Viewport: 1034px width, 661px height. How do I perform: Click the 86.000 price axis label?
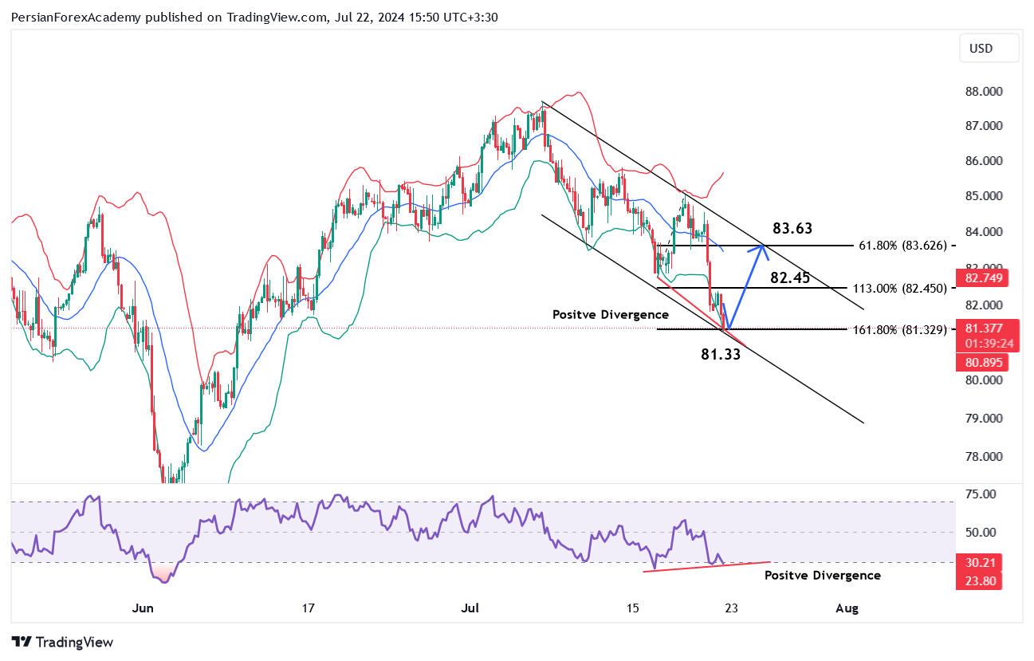point(982,161)
